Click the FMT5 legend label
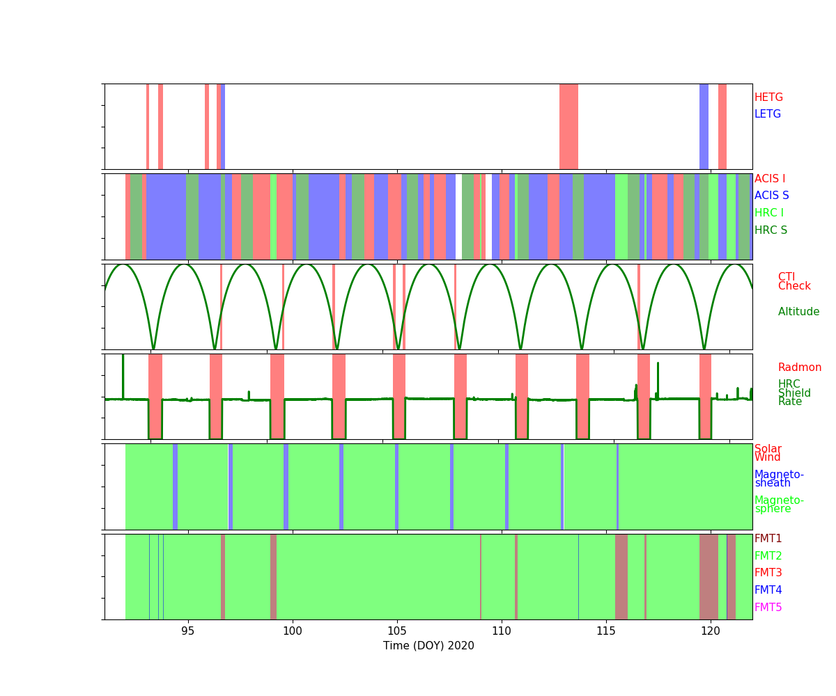The height and width of the screenshot is (696, 836). pyautogui.click(x=768, y=608)
